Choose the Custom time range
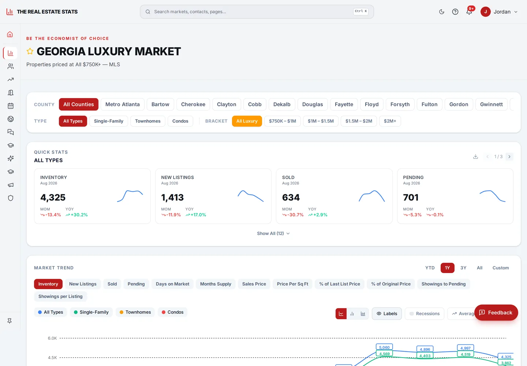 pyautogui.click(x=501, y=268)
